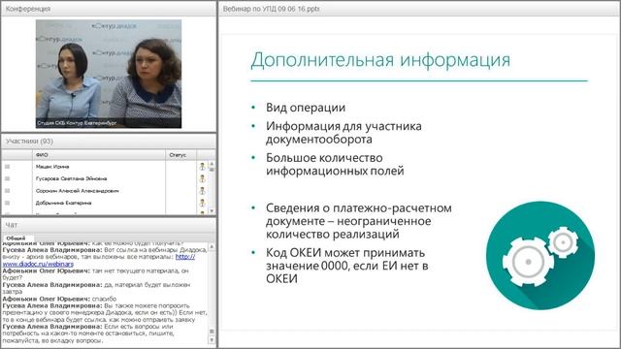Click chat scrollbar up arrow

pyautogui.click(x=212, y=246)
